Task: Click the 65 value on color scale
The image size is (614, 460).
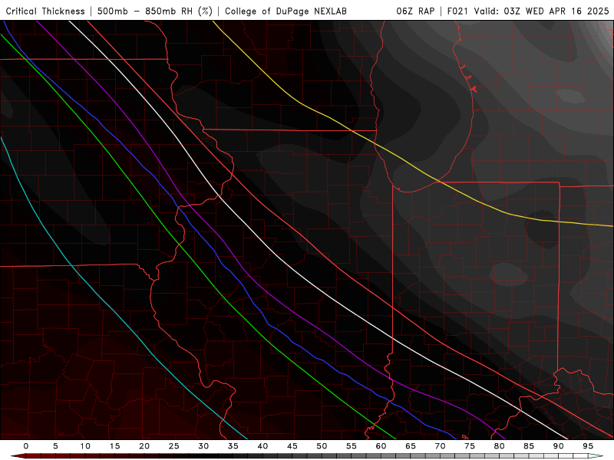Action: [411, 446]
